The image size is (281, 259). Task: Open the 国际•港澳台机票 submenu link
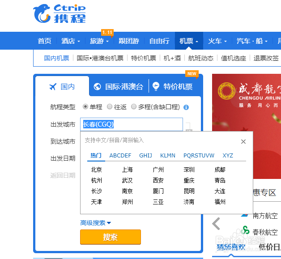tap(100, 58)
